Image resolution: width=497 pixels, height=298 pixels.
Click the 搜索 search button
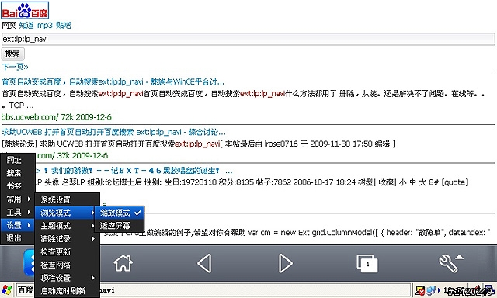12,54
